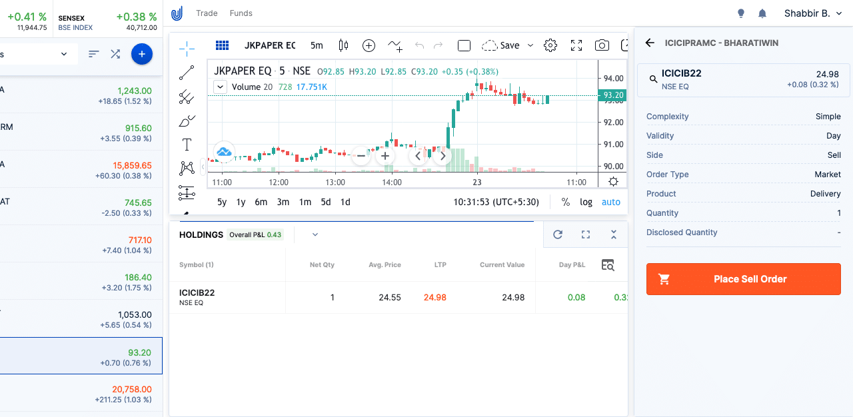Open the Holdings panel dropdown chevron
The height and width of the screenshot is (417, 853).
click(315, 234)
